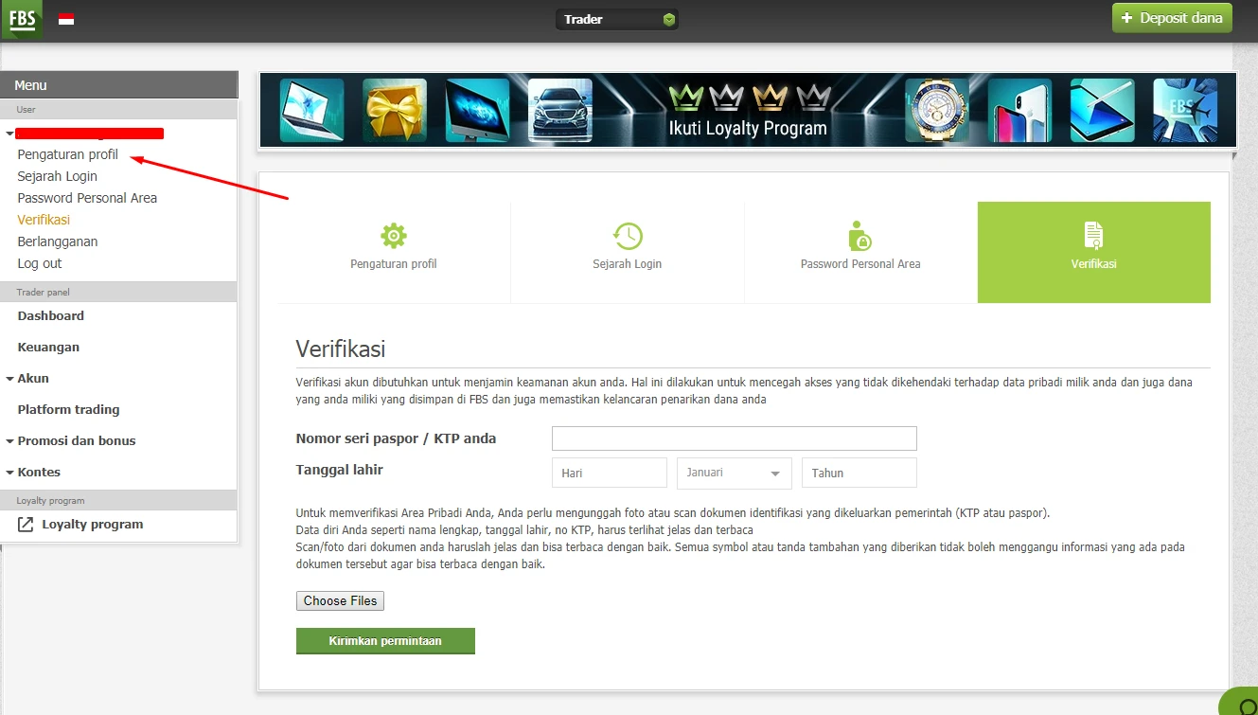Click the Choose Files upload button
Viewport: 1258px width, 715px height.
coord(340,600)
